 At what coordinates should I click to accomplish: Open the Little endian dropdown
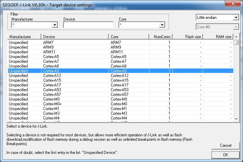pyautogui.click(x=236, y=18)
